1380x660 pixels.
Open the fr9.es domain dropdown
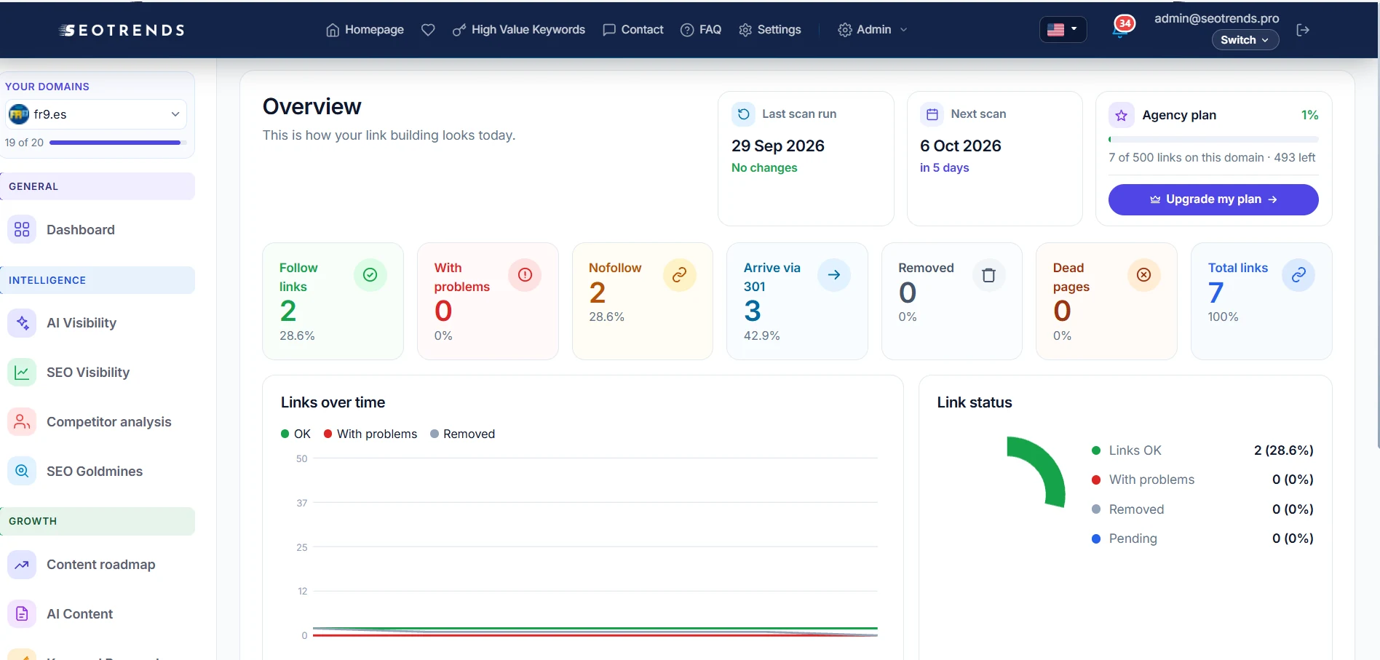[x=96, y=114]
